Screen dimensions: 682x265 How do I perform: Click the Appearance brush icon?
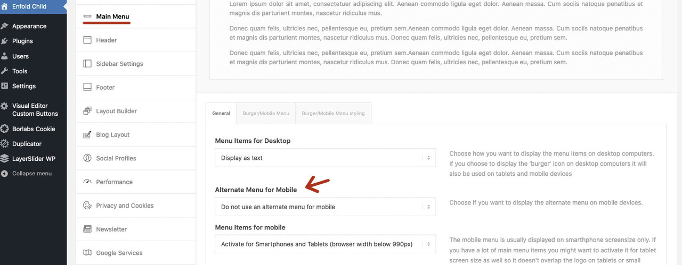(x=5, y=26)
